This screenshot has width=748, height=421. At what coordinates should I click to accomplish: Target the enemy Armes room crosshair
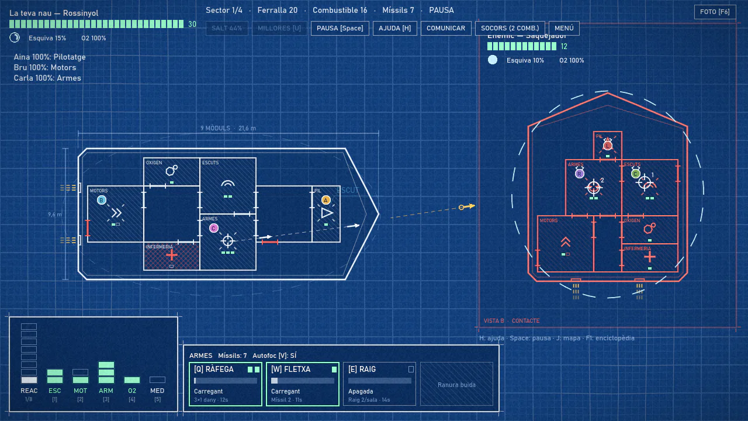(593, 187)
